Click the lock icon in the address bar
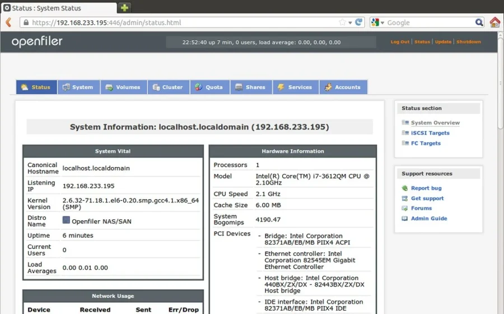Screen dimensions: 504x314 click(x=26, y=22)
